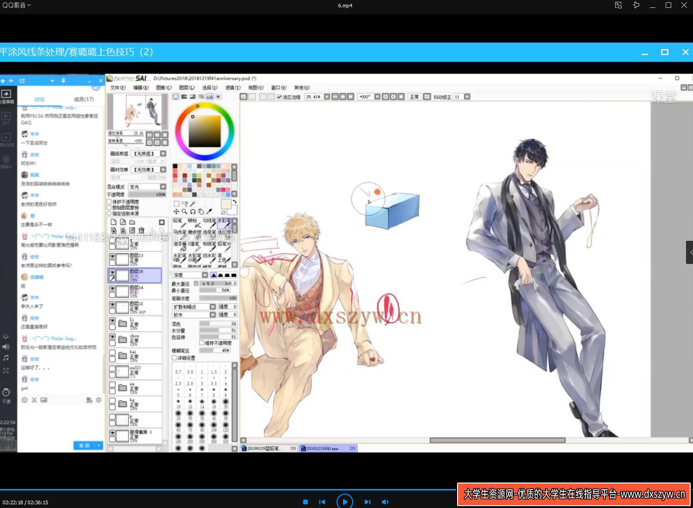Image resolution: width=693 pixels, height=508 pixels.
Task: Enable 剪贴图层蒙板 checkbox
Action: 110,207
